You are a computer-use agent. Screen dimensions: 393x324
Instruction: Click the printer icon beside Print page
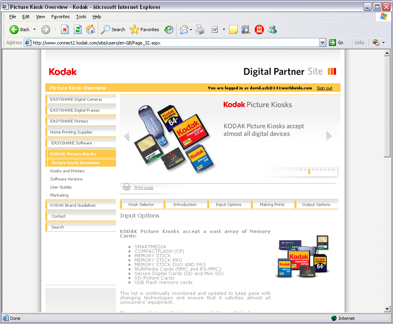tap(126, 187)
